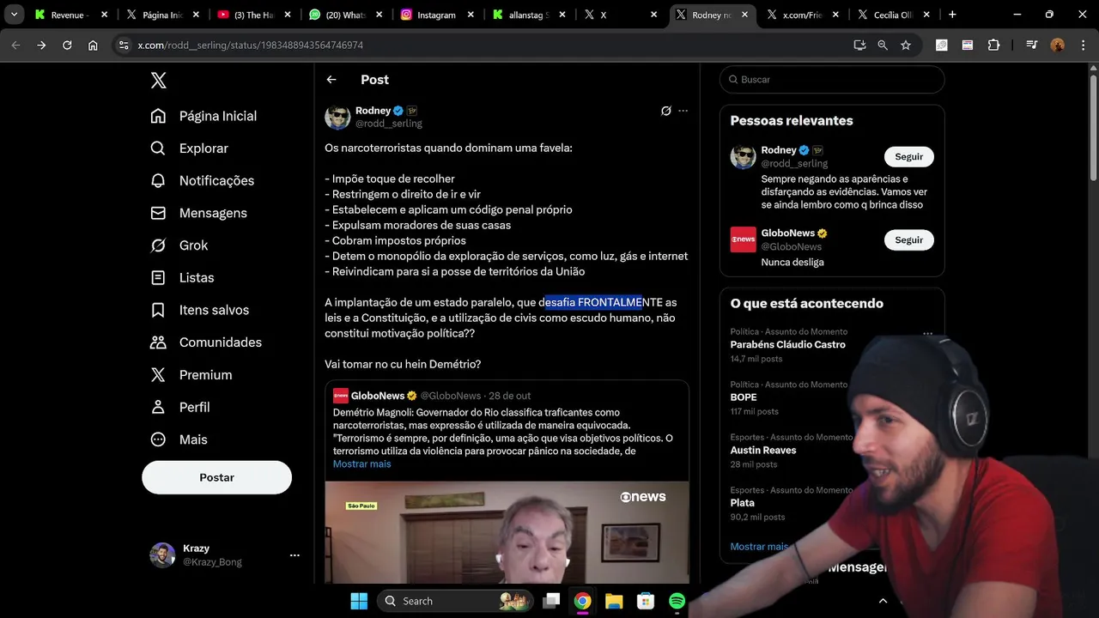Switch to Cecília browser tab
Viewport: 1099px width, 618px height.
pyautogui.click(x=893, y=15)
